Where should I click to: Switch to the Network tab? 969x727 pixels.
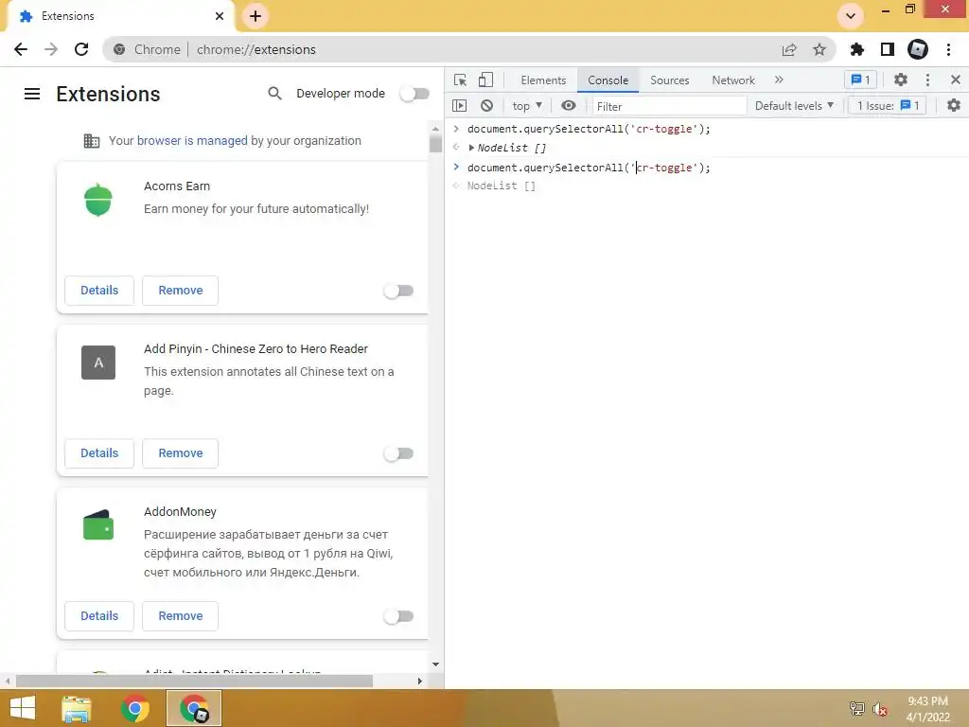(x=733, y=80)
